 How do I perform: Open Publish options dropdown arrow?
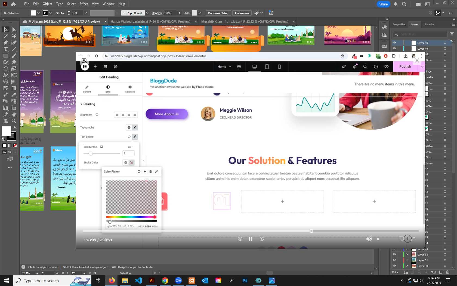click(x=422, y=66)
